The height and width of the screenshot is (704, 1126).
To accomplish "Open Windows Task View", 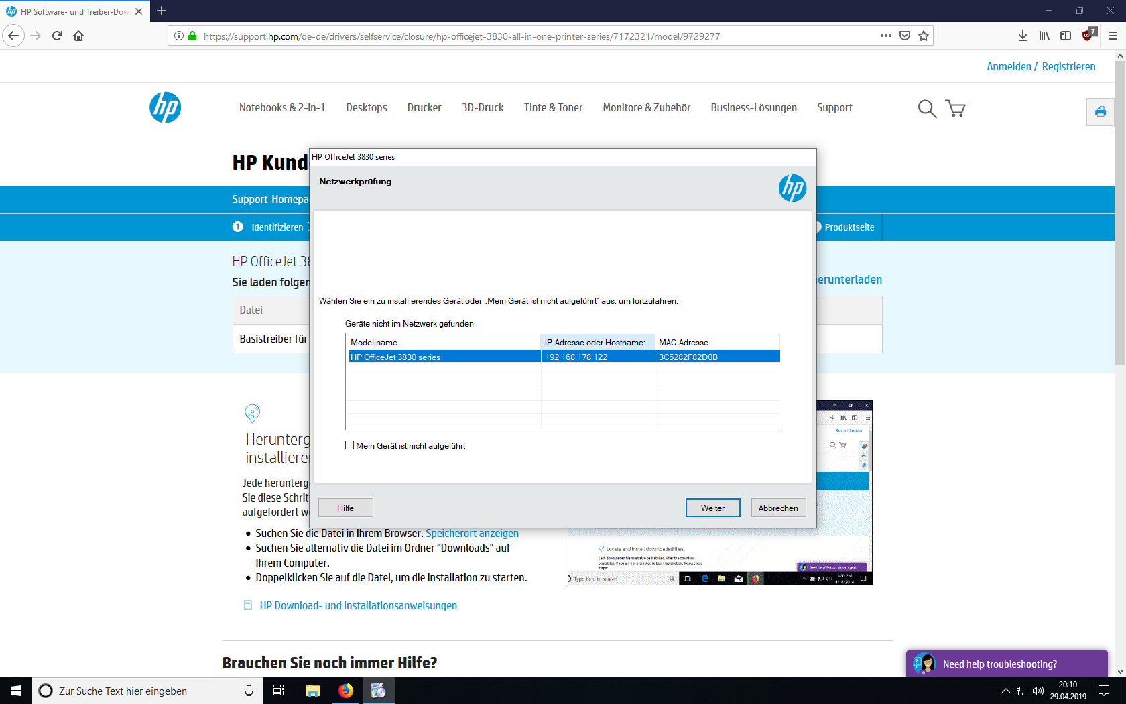I will click(279, 691).
